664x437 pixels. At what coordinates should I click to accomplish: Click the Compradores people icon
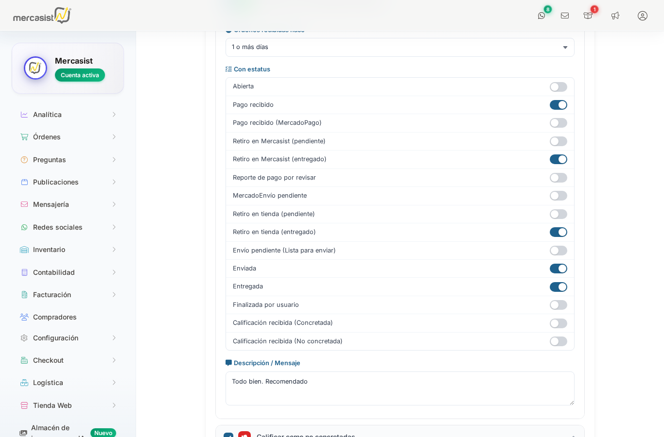coord(24,317)
